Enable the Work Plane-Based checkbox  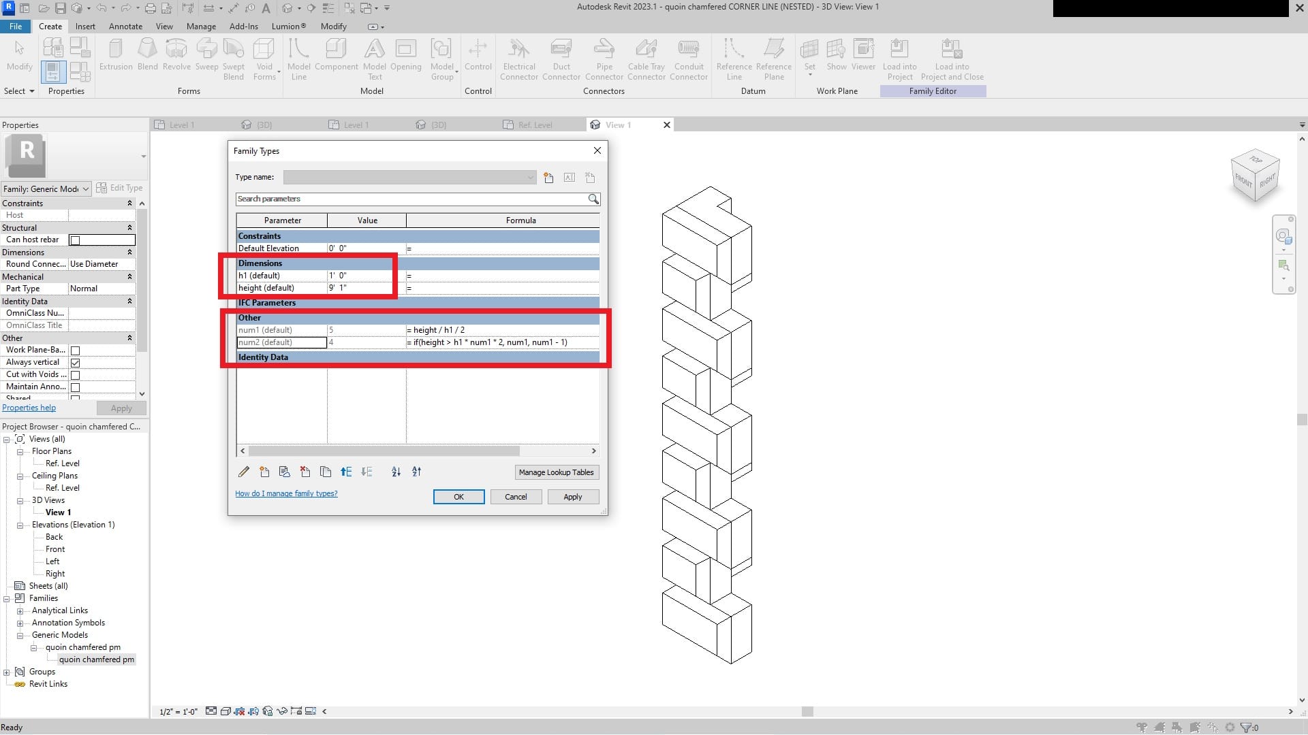(x=75, y=350)
